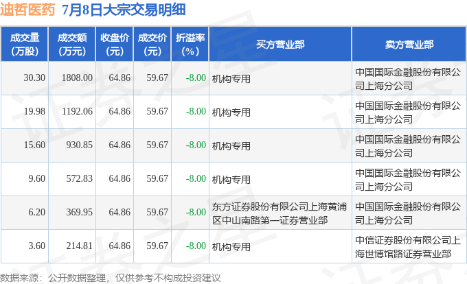The image size is (467, 284).
Task: Click the 迪哲医药 stock name title
Action: click(x=27, y=10)
